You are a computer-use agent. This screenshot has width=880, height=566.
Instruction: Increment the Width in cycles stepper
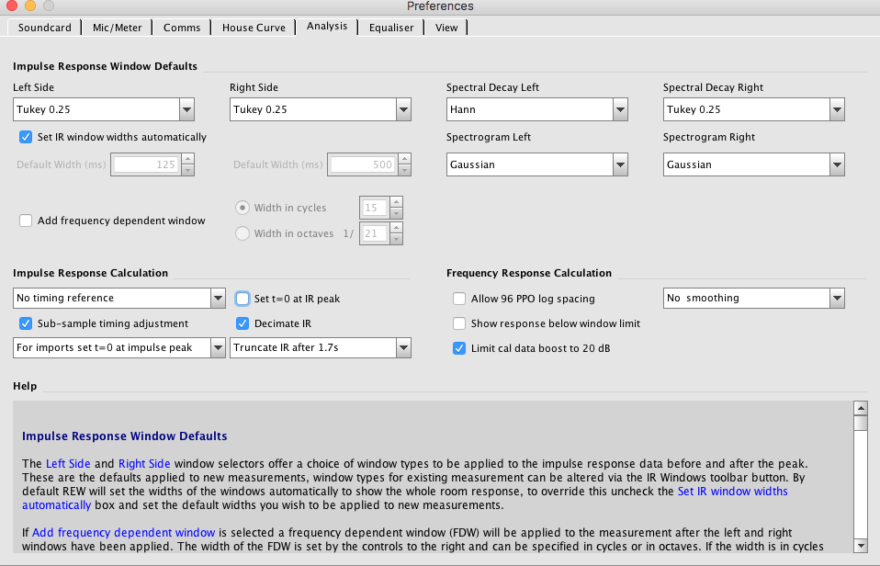(396, 202)
